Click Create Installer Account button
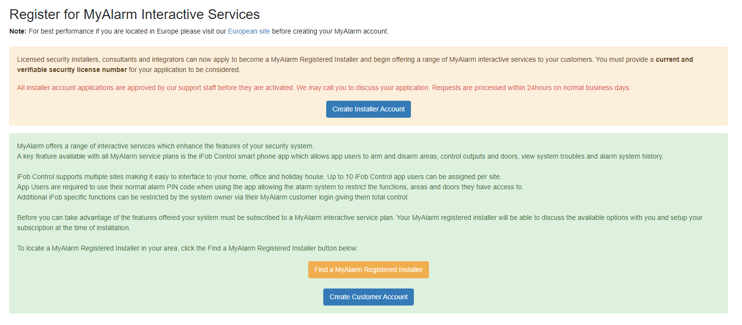This screenshot has height=325, width=742. click(x=369, y=109)
